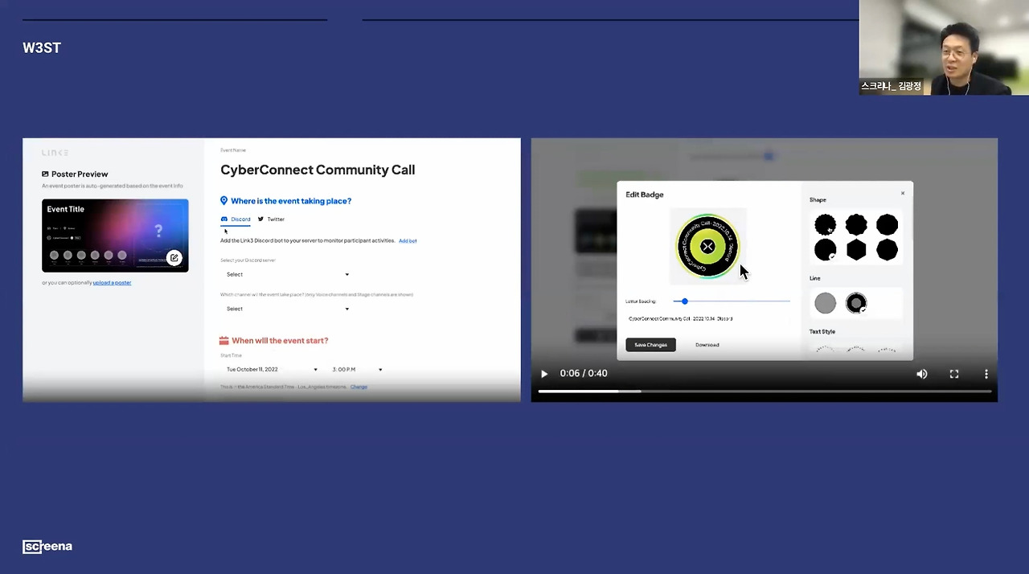This screenshot has height=574, width=1029.
Task: Mute the video volume icon
Action: coord(922,374)
